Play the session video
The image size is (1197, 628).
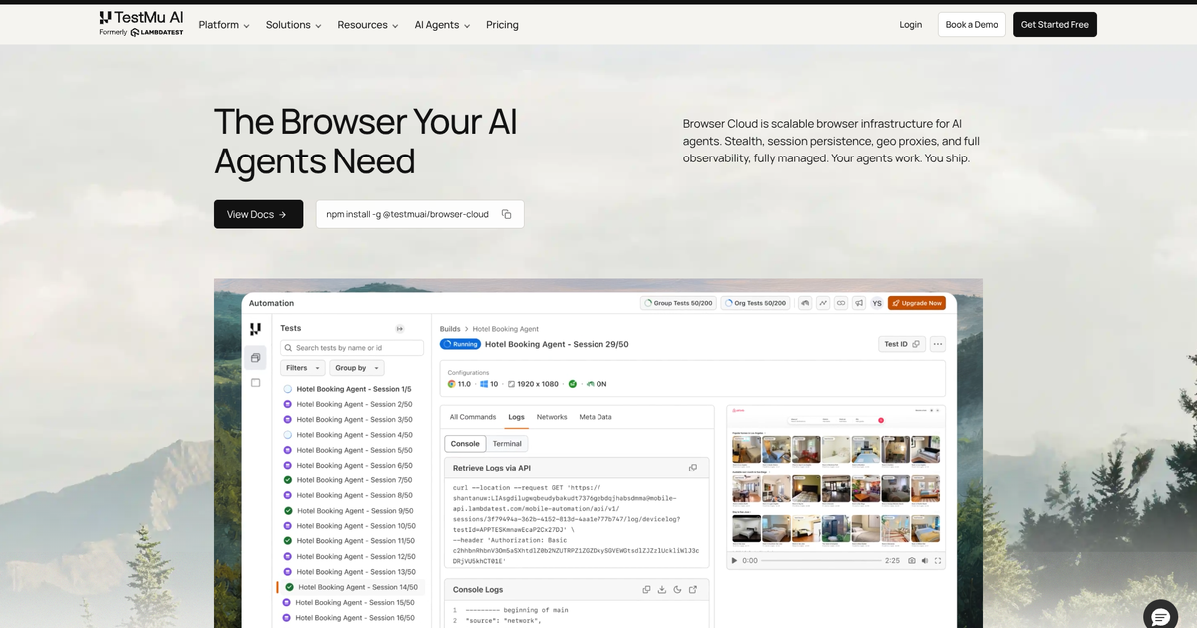(735, 561)
